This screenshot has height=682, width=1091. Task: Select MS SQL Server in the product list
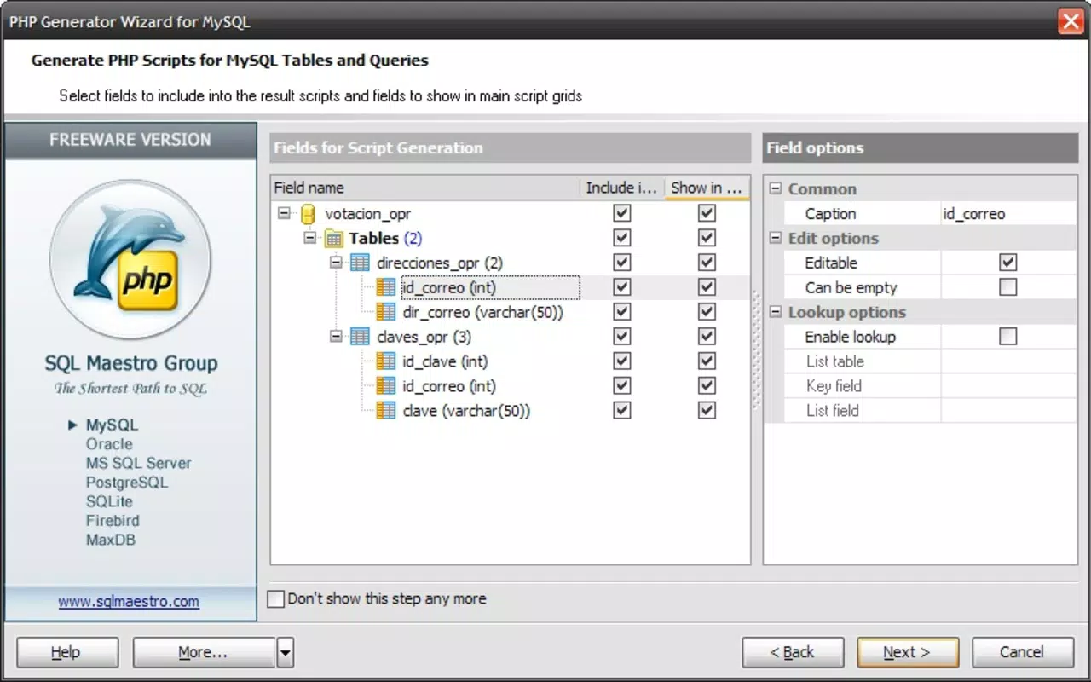pos(138,464)
